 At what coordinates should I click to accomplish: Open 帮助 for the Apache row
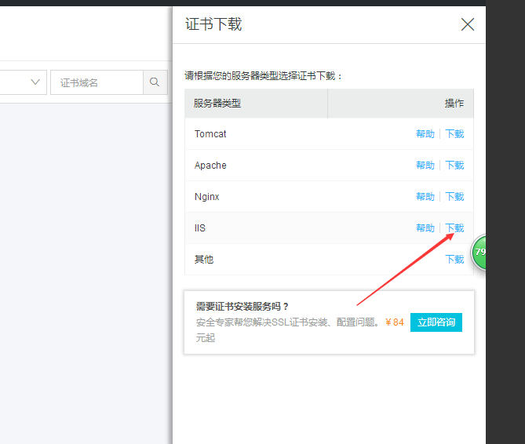coord(425,166)
